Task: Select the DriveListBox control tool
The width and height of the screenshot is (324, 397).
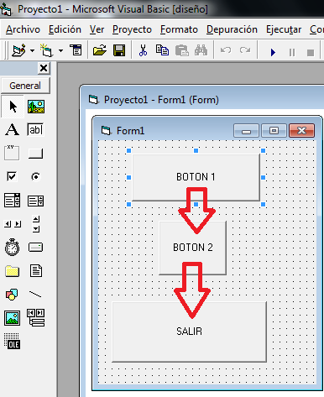Action: [x=35, y=248]
